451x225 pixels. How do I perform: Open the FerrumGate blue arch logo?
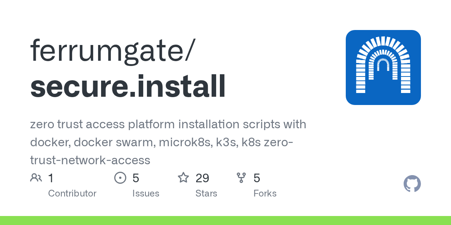(x=383, y=67)
